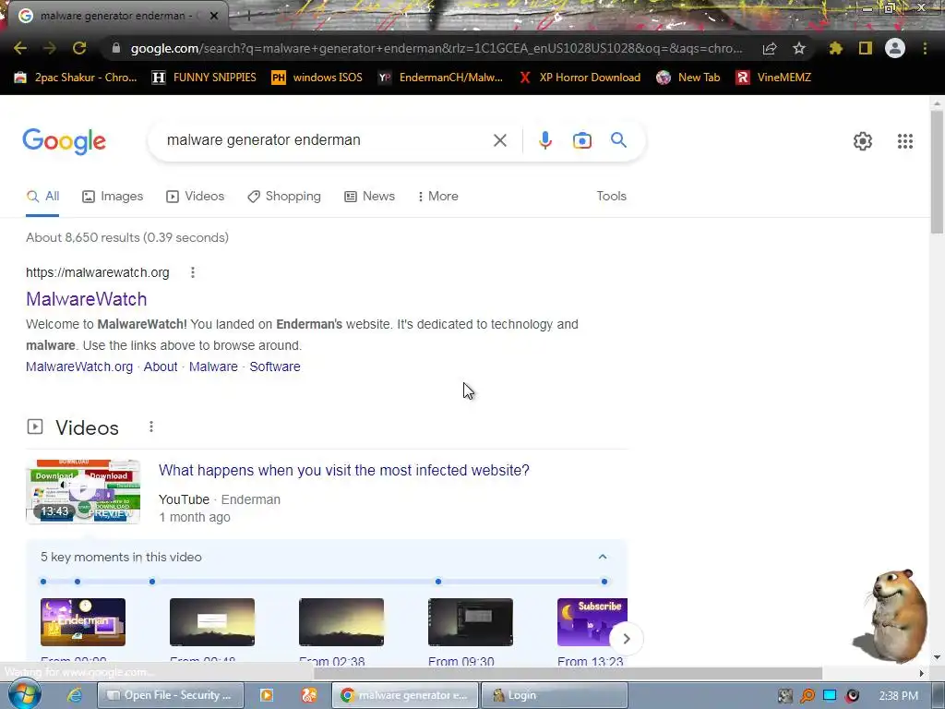
Task: Open the MalwareWatch result title
Action: 86,299
